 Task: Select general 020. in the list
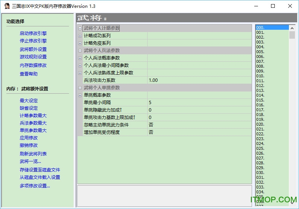(272, 124)
